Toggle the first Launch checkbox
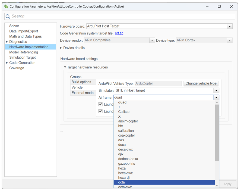The width and height of the screenshot is (241, 191). (100, 104)
